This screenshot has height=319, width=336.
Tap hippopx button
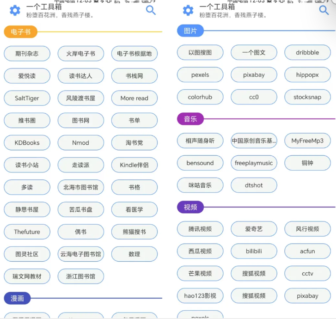tap(307, 74)
